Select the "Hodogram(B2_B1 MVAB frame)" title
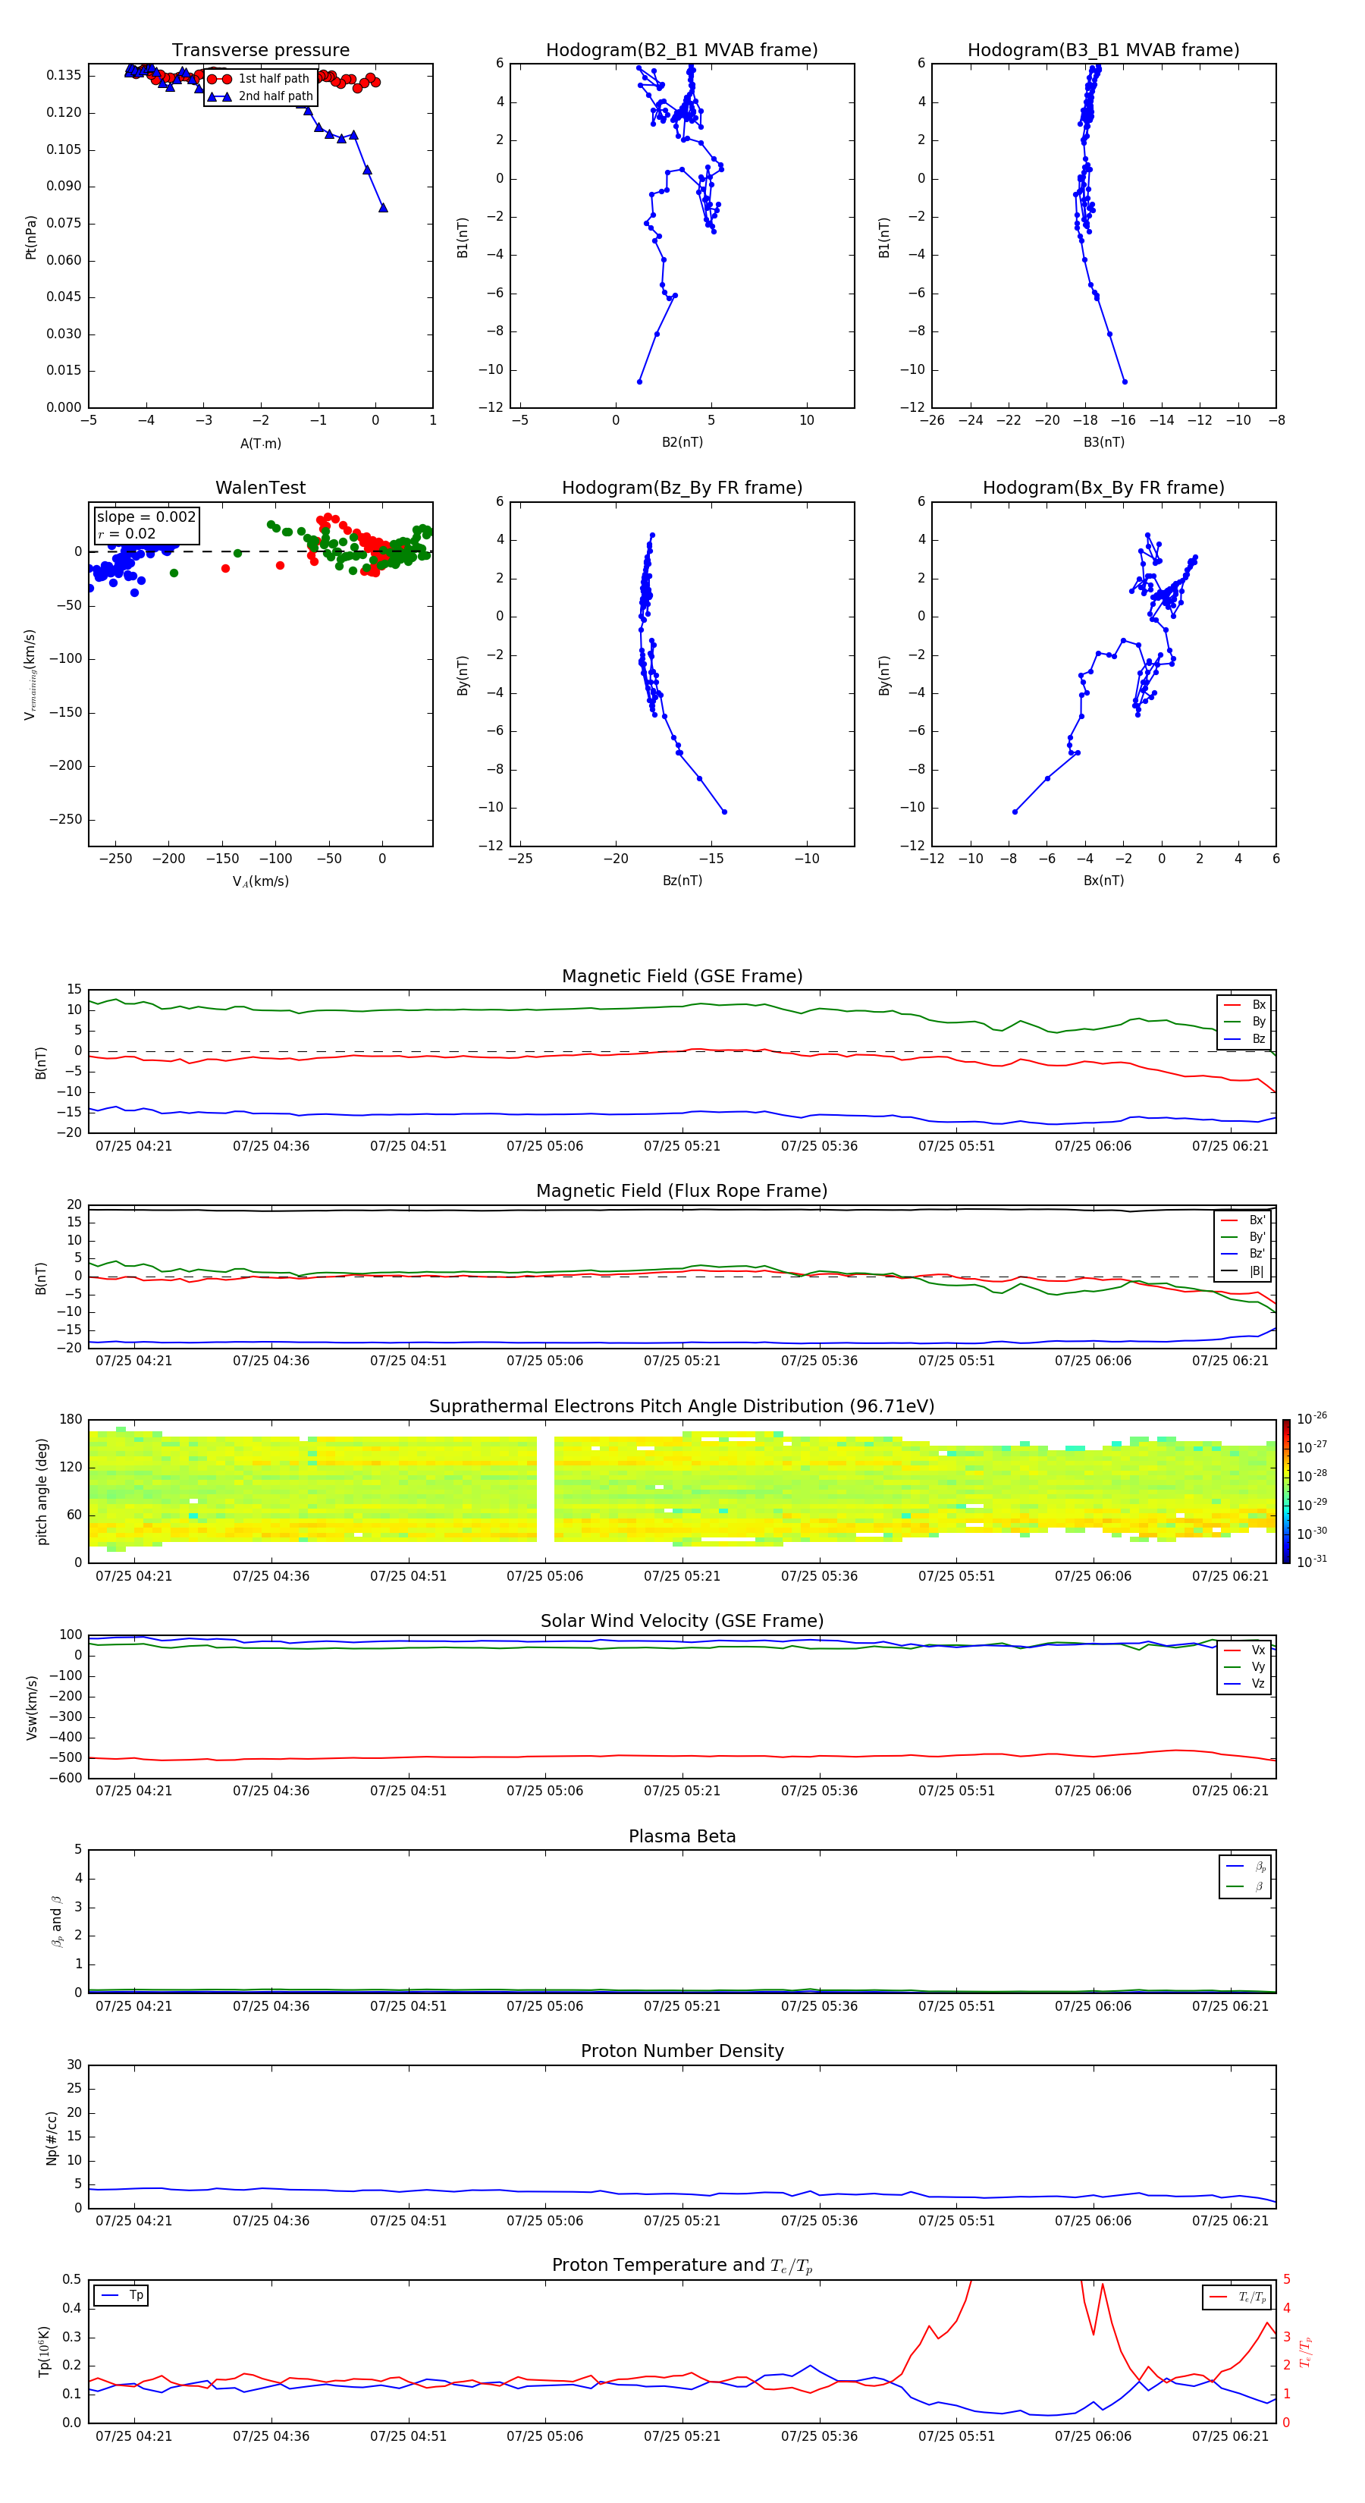 coord(682,51)
